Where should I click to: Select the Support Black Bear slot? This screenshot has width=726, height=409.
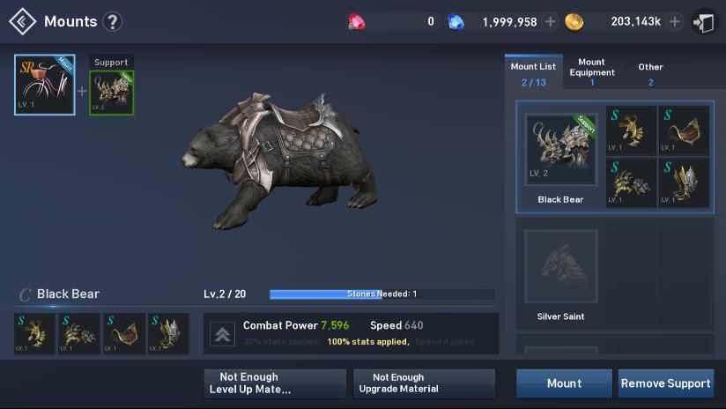(x=112, y=93)
